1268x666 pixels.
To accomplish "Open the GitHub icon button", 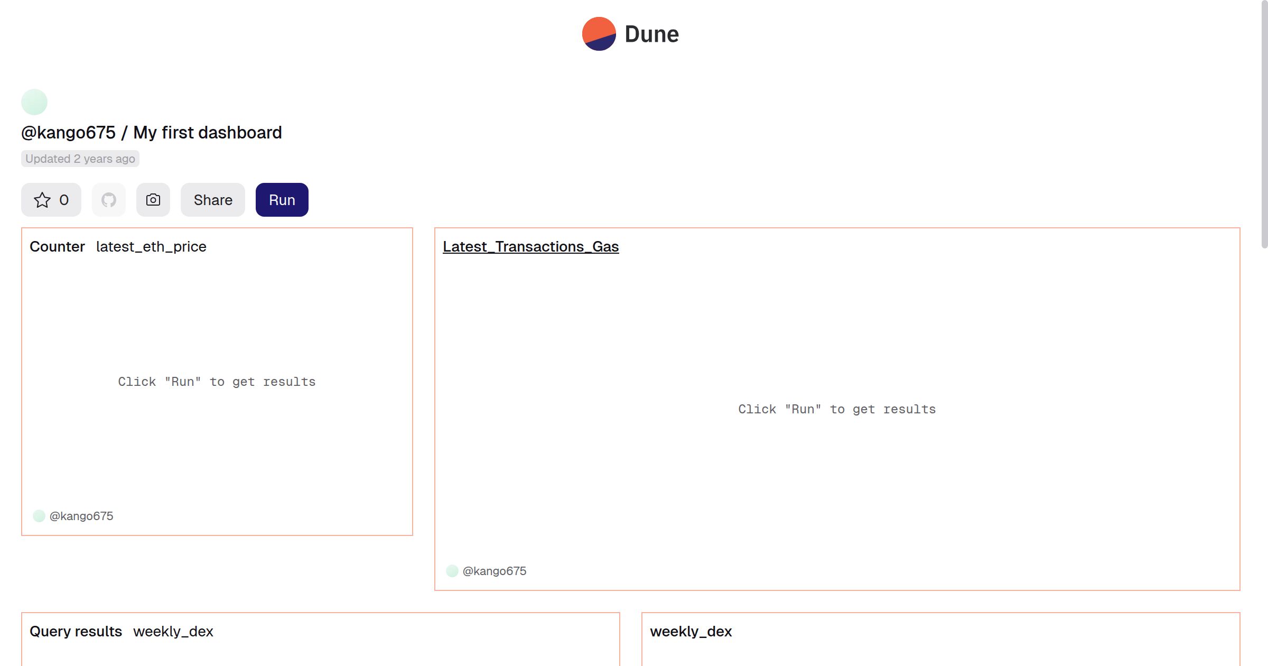I will (109, 200).
